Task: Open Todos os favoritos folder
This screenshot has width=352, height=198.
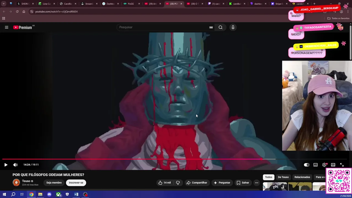Action: click(338, 18)
